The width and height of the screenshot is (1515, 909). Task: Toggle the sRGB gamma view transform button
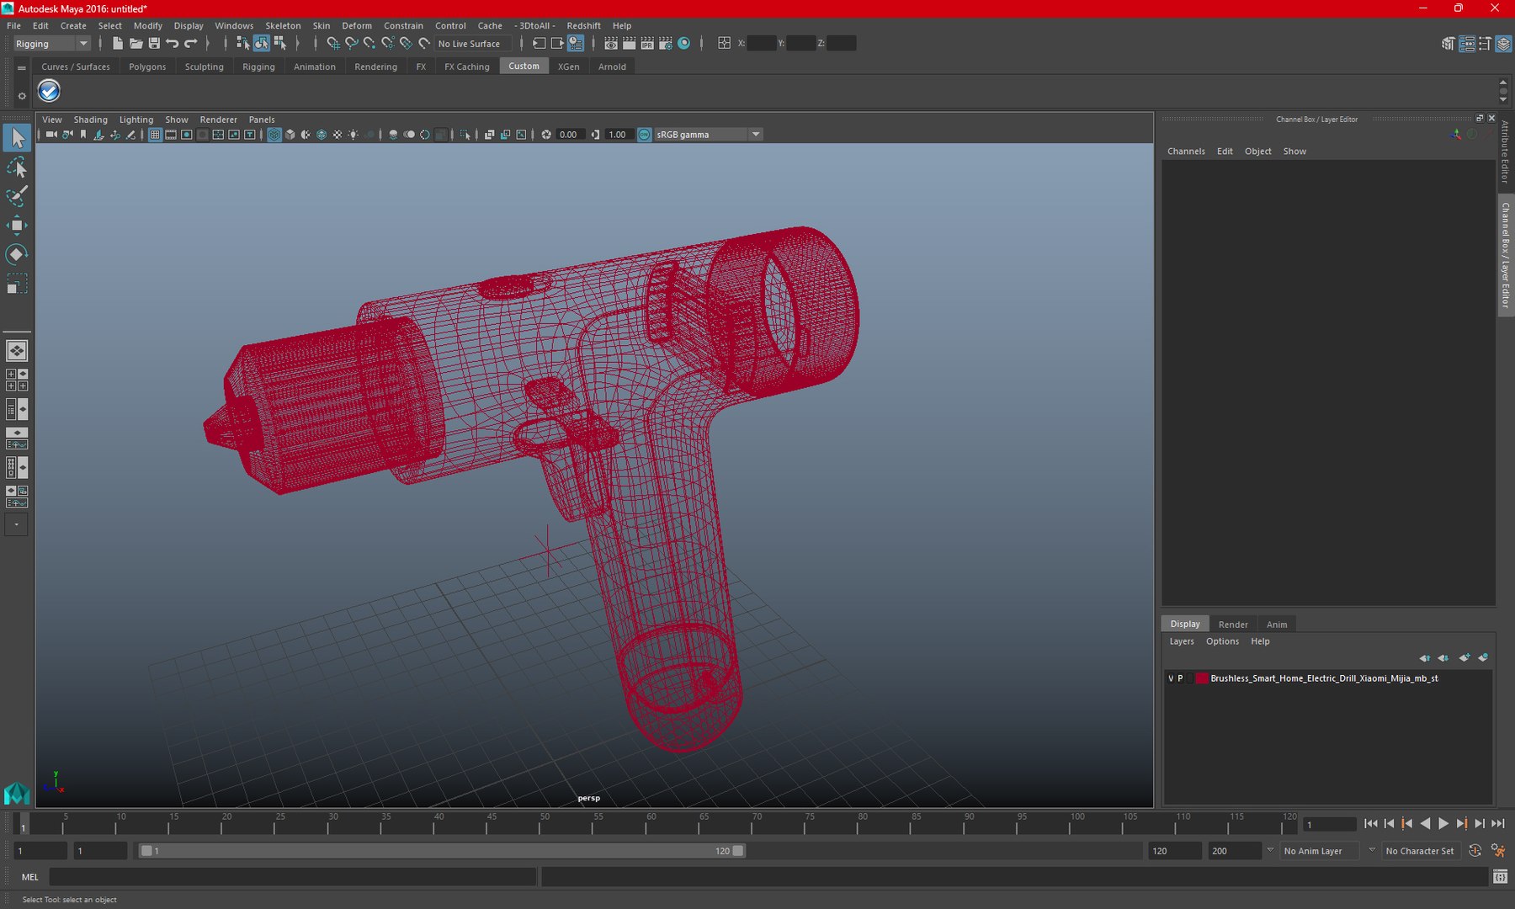(645, 135)
